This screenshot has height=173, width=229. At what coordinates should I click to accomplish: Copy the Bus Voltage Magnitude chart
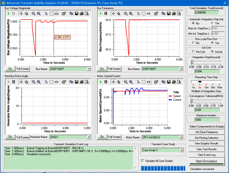pos(71,13)
